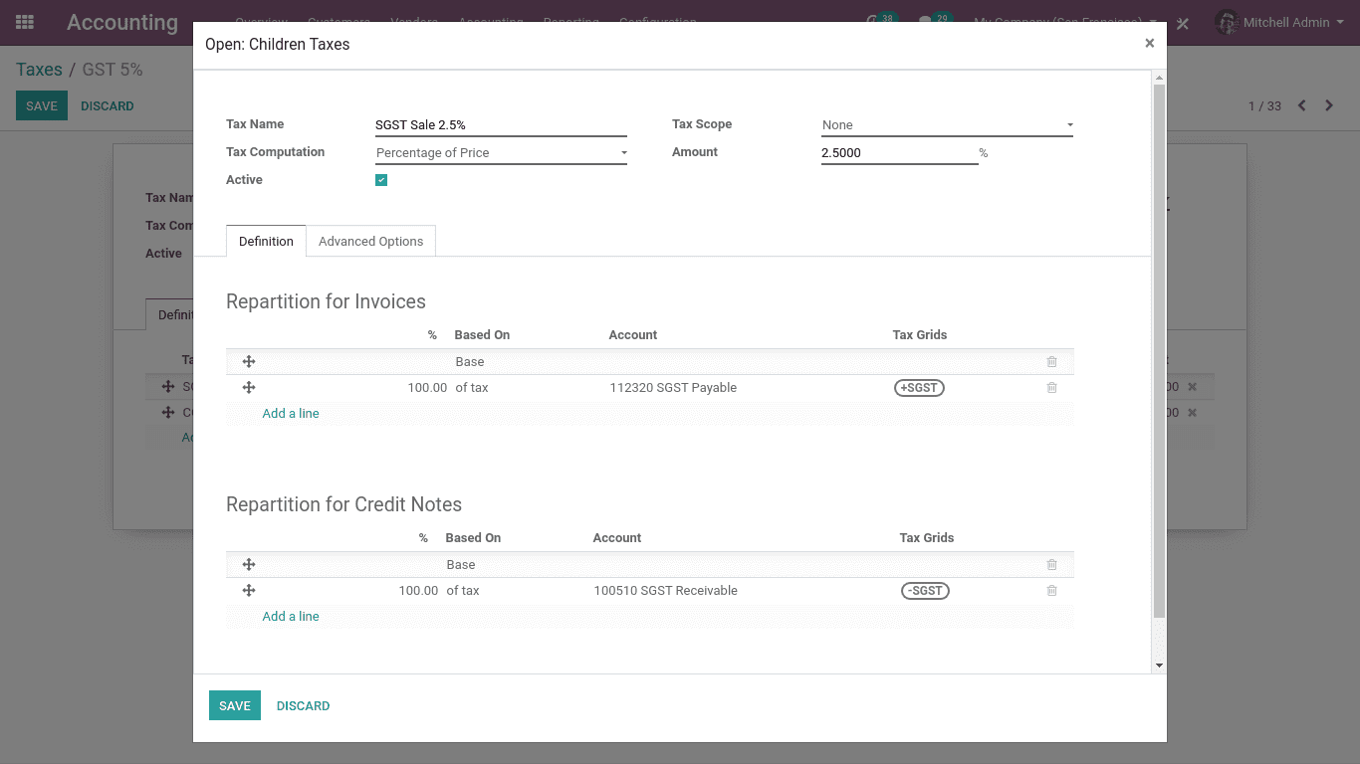Click 100.00 percent in SGST Receivable row
The height and width of the screenshot is (764, 1360).
pos(418,591)
